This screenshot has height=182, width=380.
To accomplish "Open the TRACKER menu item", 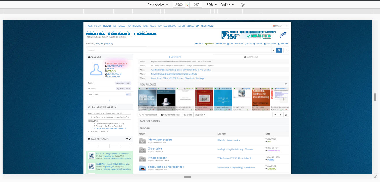I will click(x=107, y=26).
